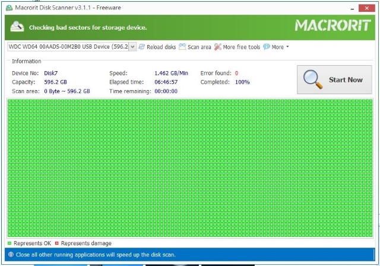Click the info icon in blue status bar
The width and height of the screenshot is (380, 266).
pos(11,254)
